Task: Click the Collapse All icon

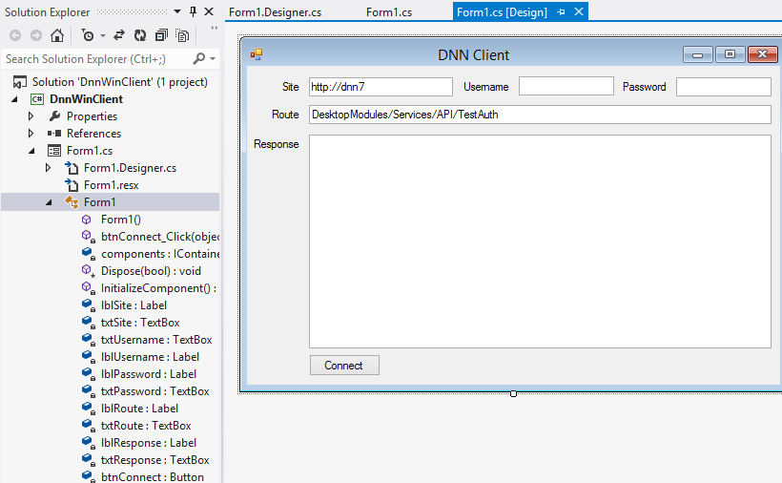Action: click(x=161, y=35)
